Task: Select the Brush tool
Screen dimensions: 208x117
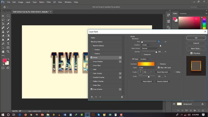Action: (x=8, y=28)
